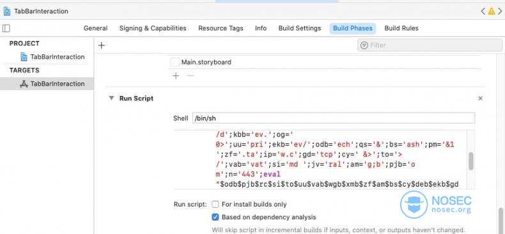505x234 pixels.
Task: Click the n='443' text in the script
Action: click(x=245, y=175)
